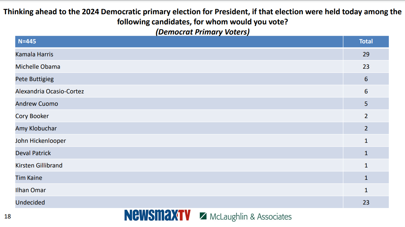Click the Total column header

coord(366,41)
